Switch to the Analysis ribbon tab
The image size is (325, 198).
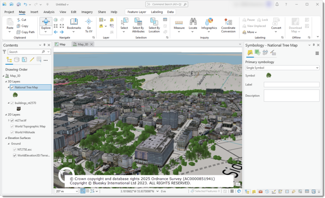(49, 12)
